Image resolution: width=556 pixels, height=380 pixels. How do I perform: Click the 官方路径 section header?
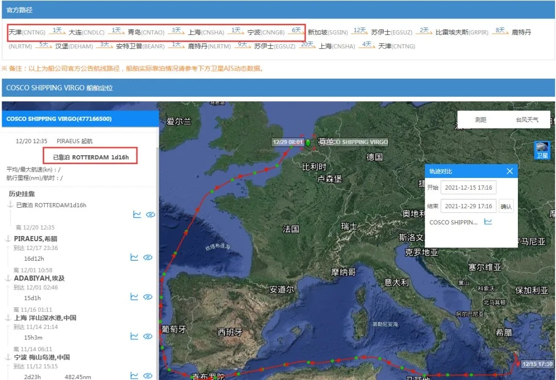pyautogui.click(x=279, y=10)
